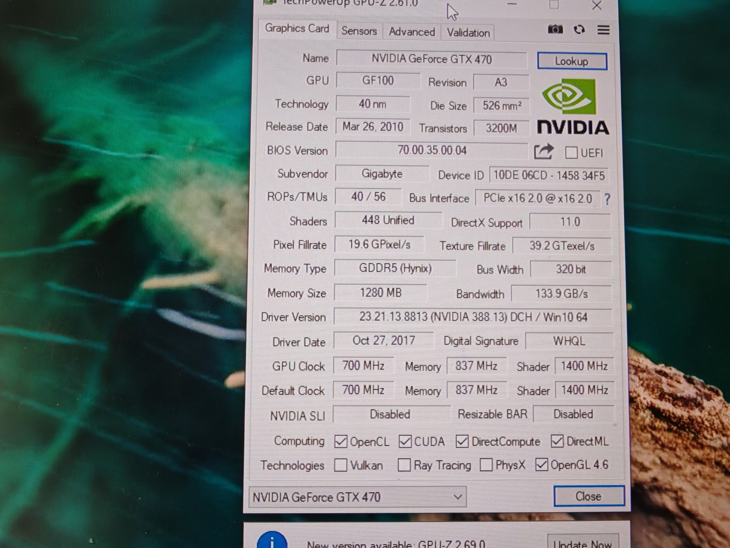Switch to the Graphics Card tab
The height and width of the screenshot is (548, 730).
tap(297, 28)
